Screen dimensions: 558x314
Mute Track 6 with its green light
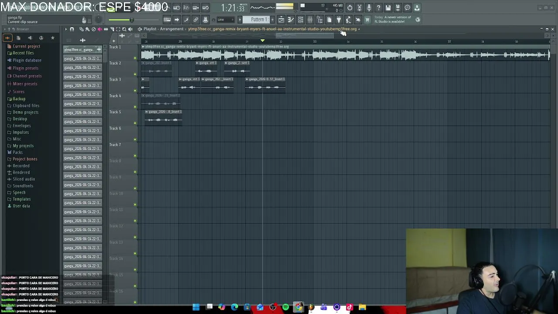135,140
